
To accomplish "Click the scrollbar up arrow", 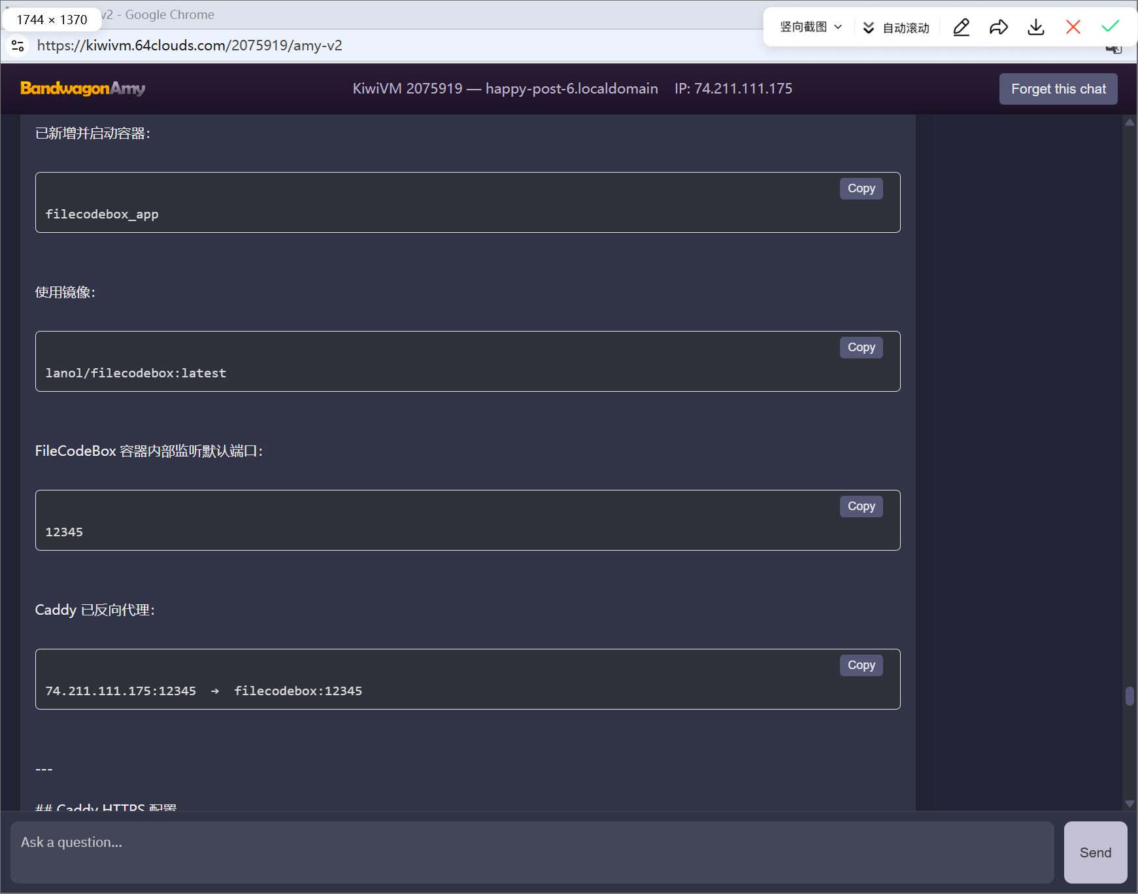I will (x=1130, y=122).
